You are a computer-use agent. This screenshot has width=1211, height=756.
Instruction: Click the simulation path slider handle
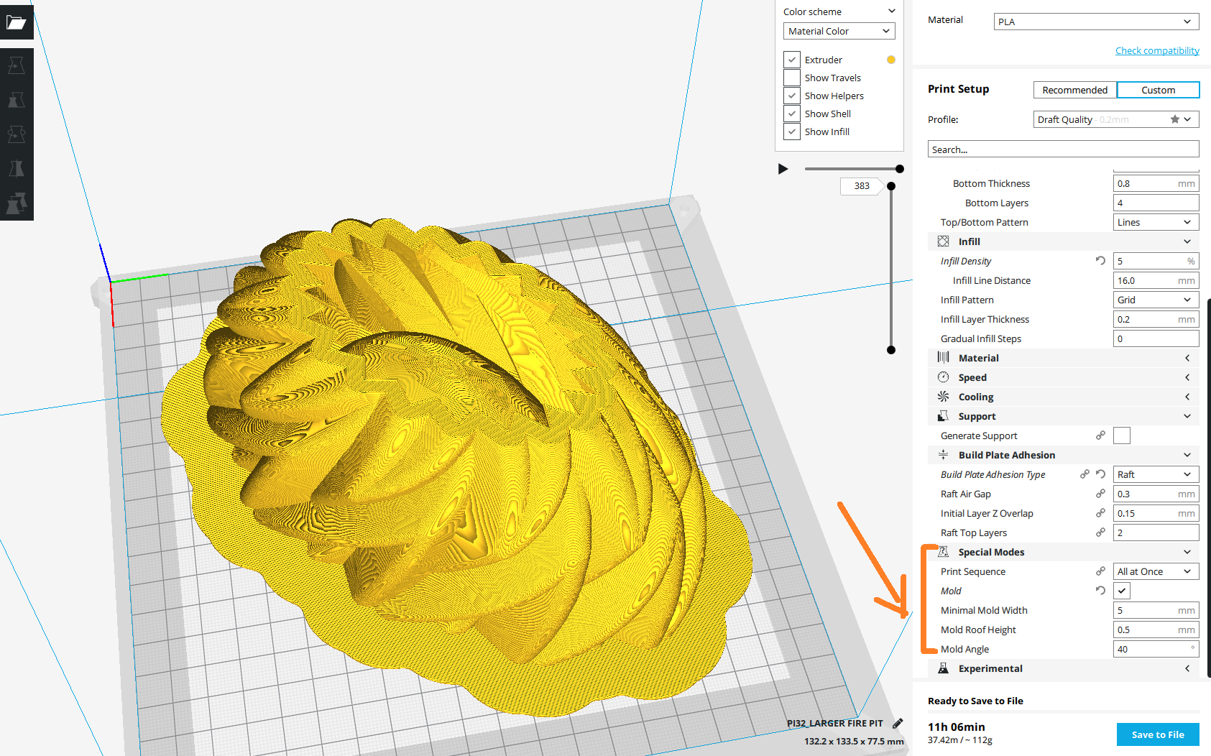click(x=900, y=169)
